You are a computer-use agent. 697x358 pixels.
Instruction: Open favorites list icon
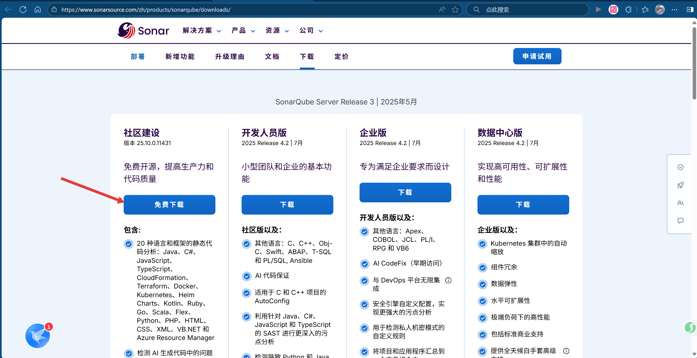click(x=645, y=10)
